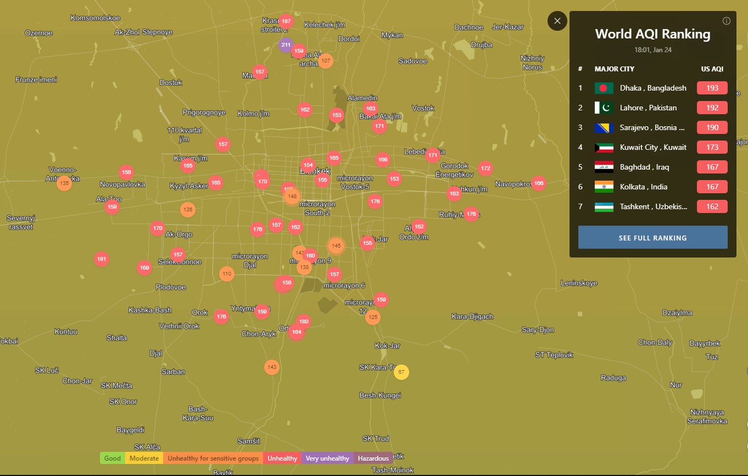
Task: Open the orange 125 AQI station marker
Action: tap(373, 317)
